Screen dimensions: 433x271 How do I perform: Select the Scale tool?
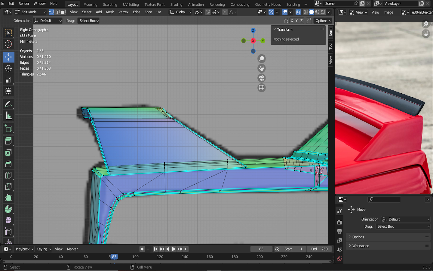click(8, 80)
